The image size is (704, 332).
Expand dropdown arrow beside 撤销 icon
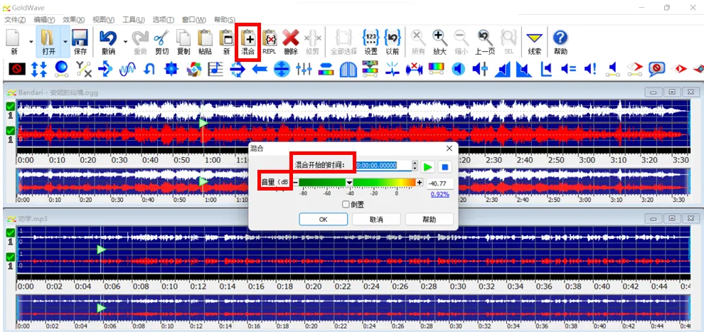coord(125,41)
